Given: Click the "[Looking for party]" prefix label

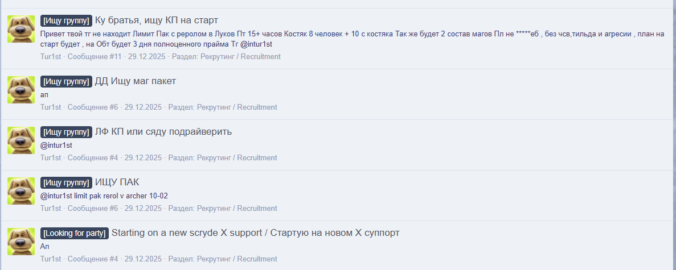Looking at the screenshot, I should pyautogui.click(x=74, y=233).
